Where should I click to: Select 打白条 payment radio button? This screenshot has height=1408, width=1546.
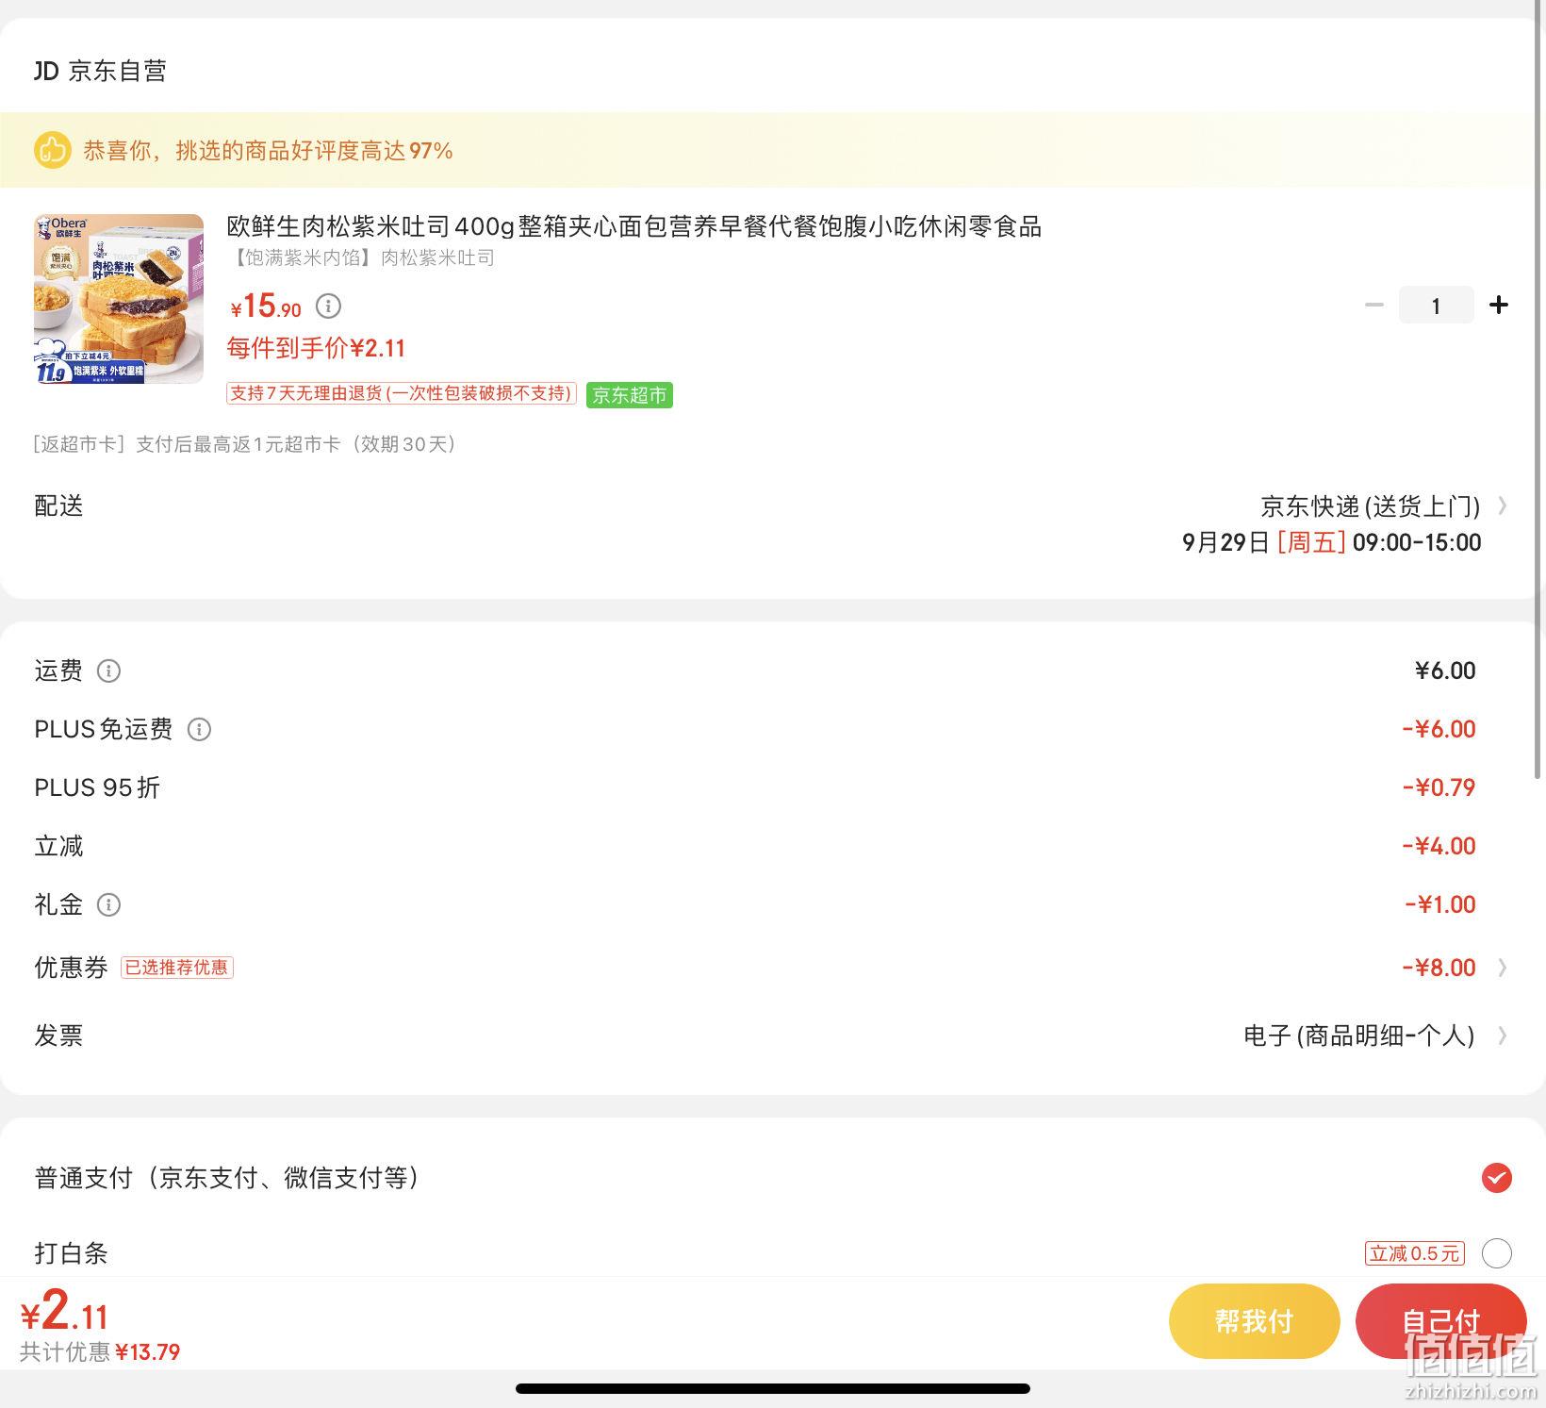pos(1496,1252)
